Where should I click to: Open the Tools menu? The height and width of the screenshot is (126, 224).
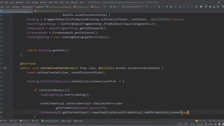[x=62, y=2]
